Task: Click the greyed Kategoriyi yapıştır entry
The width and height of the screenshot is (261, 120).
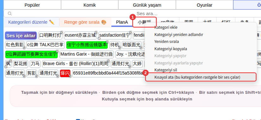Action: click(x=170, y=56)
